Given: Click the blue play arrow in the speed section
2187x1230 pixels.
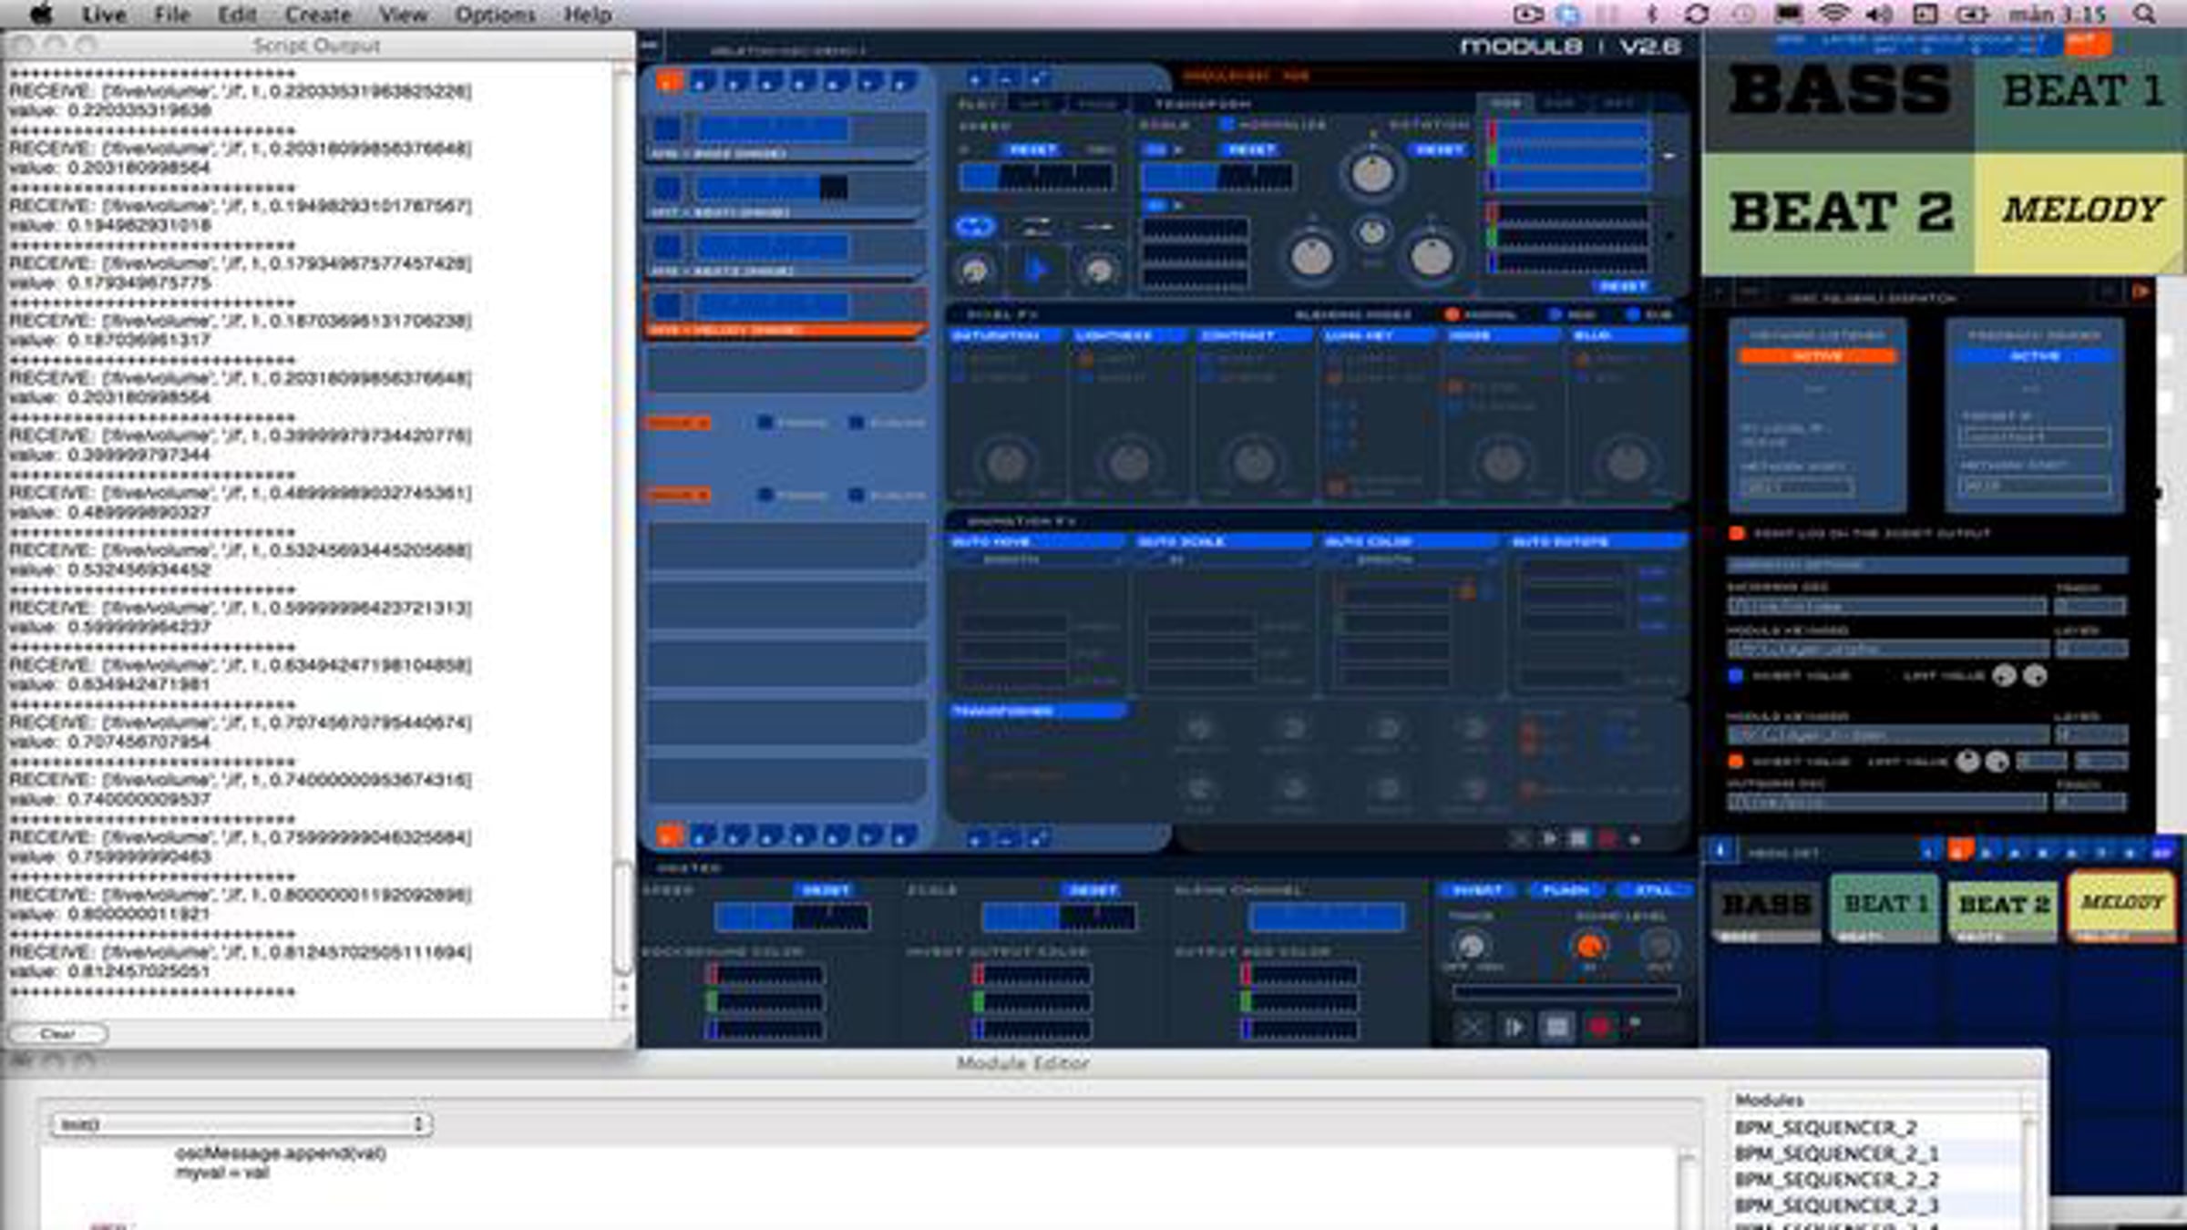Looking at the screenshot, I should (1036, 270).
